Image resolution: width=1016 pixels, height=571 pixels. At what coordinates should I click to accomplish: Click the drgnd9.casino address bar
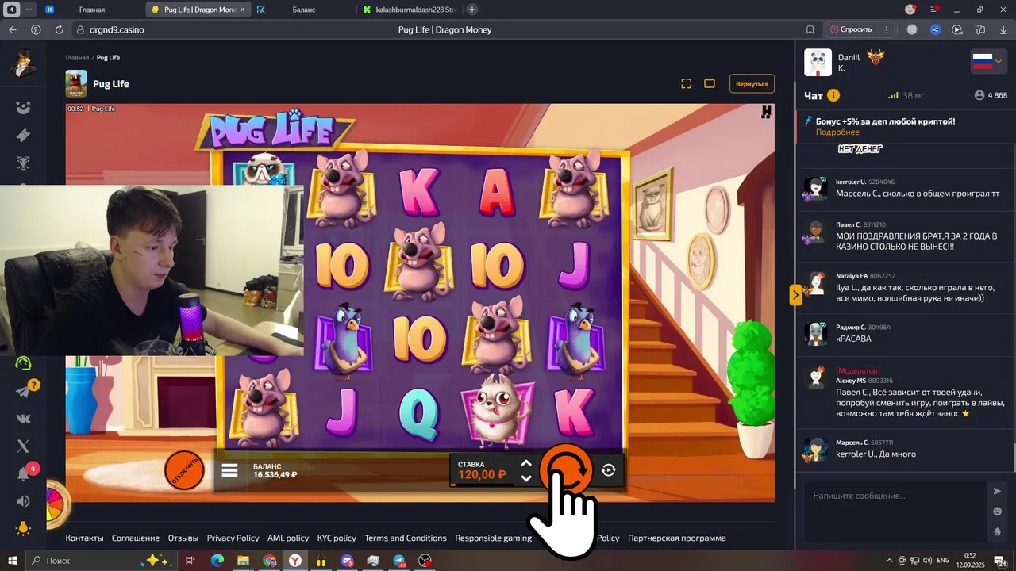(x=117, y=29)
